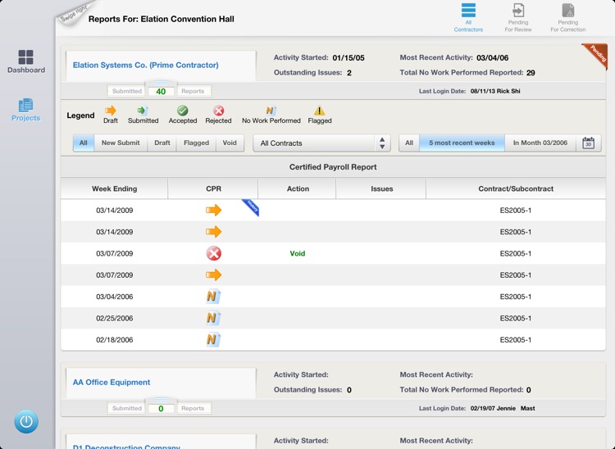
Task: Click Outstanding Issues value 2
Action: point(349,72)
